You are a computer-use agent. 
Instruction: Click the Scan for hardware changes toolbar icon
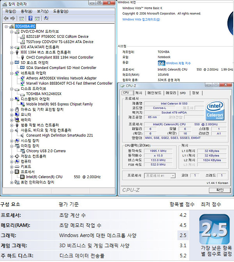[46, 18]
